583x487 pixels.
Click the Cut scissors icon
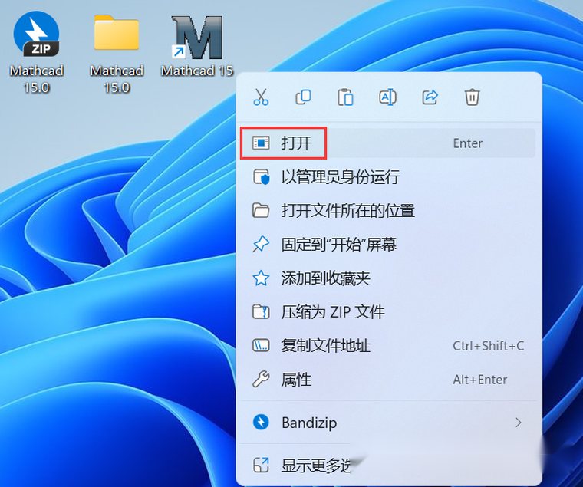tap(262, 97)
